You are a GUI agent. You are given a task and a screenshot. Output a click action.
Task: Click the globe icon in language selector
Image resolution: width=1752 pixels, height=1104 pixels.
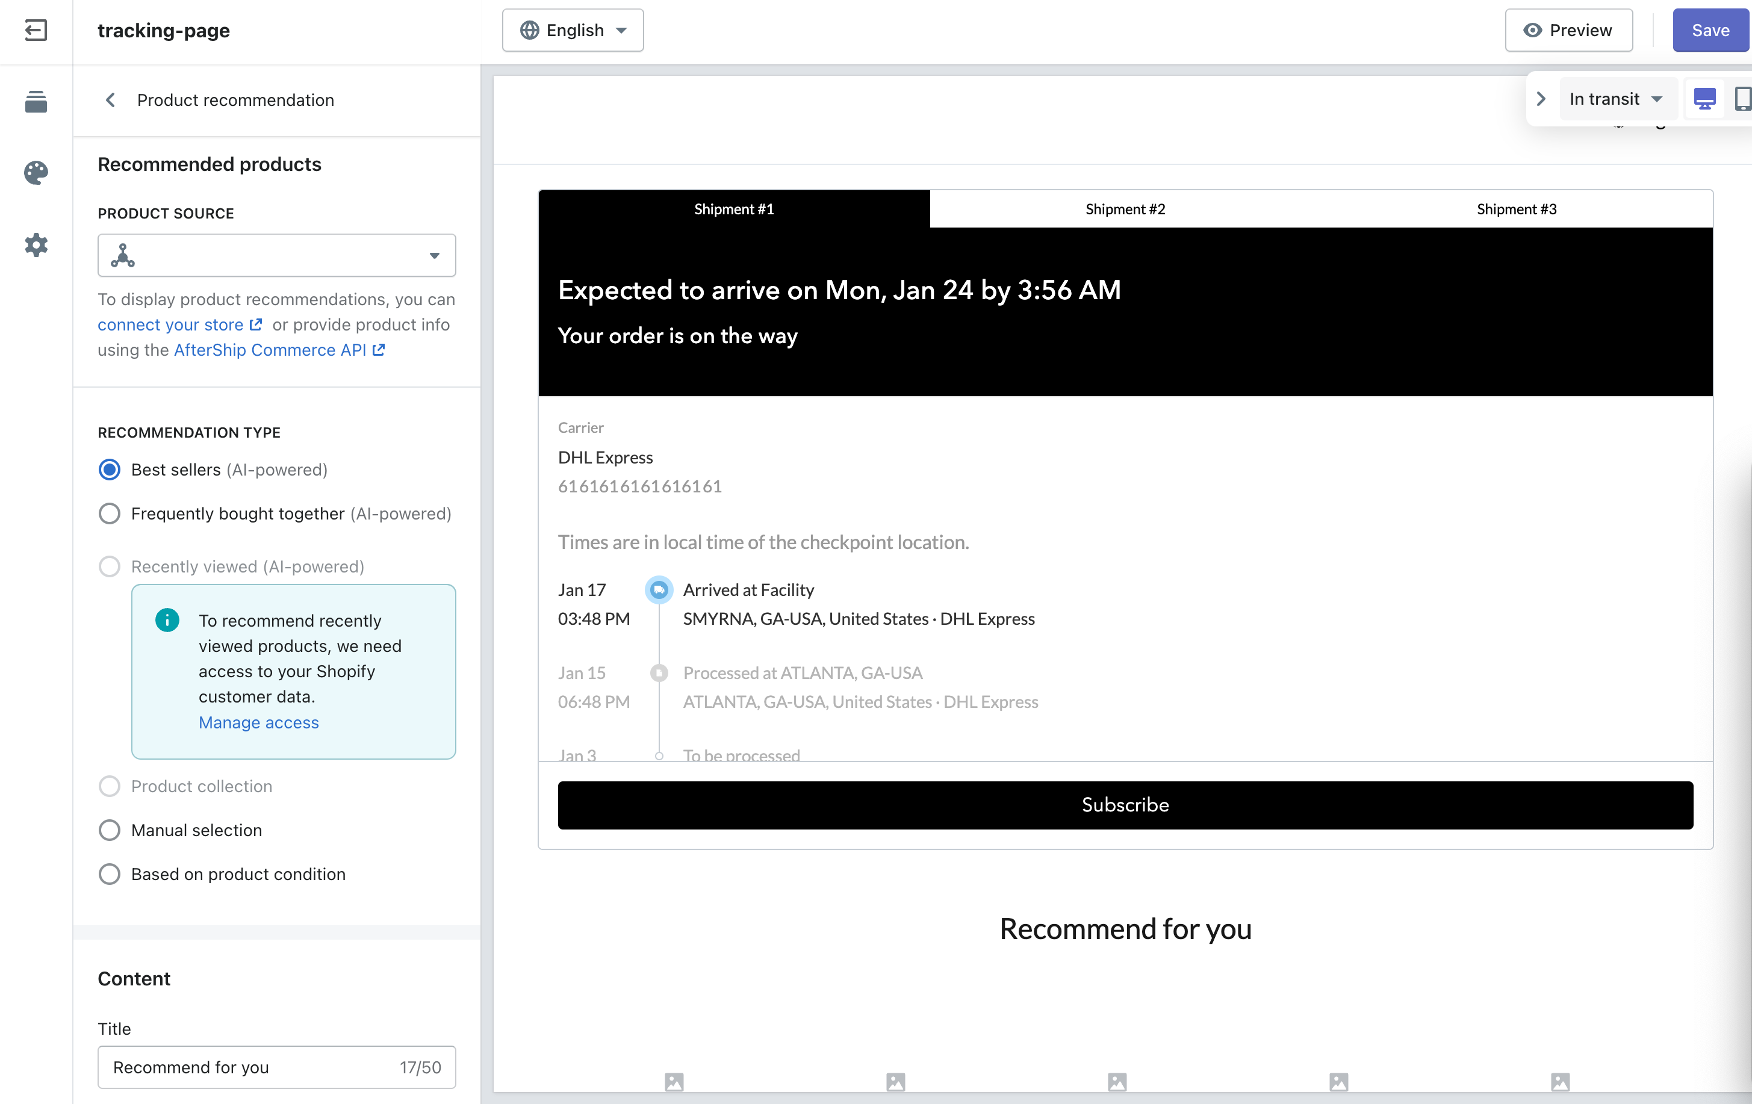pyautogui.click(x=530, y=30)
